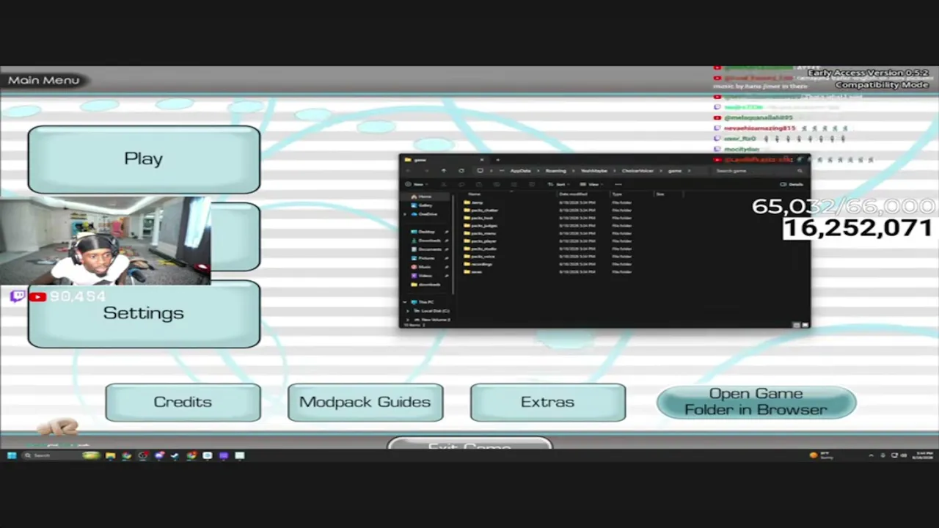The image size is (939, 528).
Task: Click the Search game field in Explorer
Action: tap(758, 171)
